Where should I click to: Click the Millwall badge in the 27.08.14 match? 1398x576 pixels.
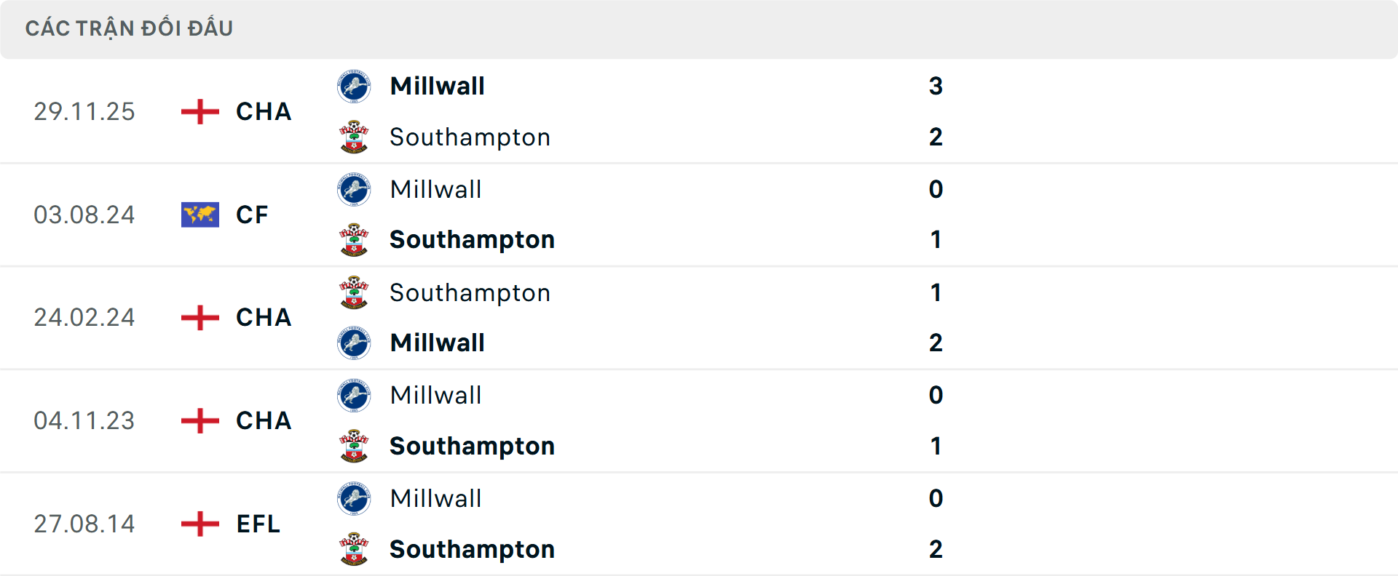354,499
